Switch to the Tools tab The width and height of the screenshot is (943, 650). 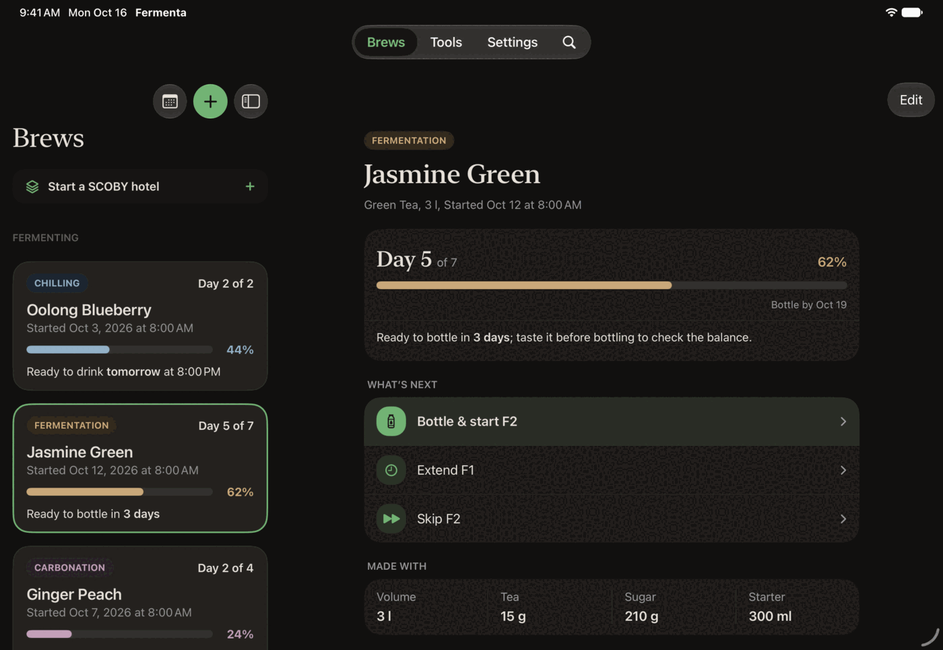coord(446,42)
